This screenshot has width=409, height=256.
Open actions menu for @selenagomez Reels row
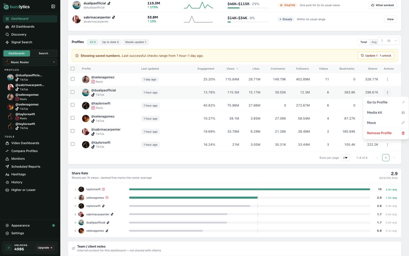388,79
